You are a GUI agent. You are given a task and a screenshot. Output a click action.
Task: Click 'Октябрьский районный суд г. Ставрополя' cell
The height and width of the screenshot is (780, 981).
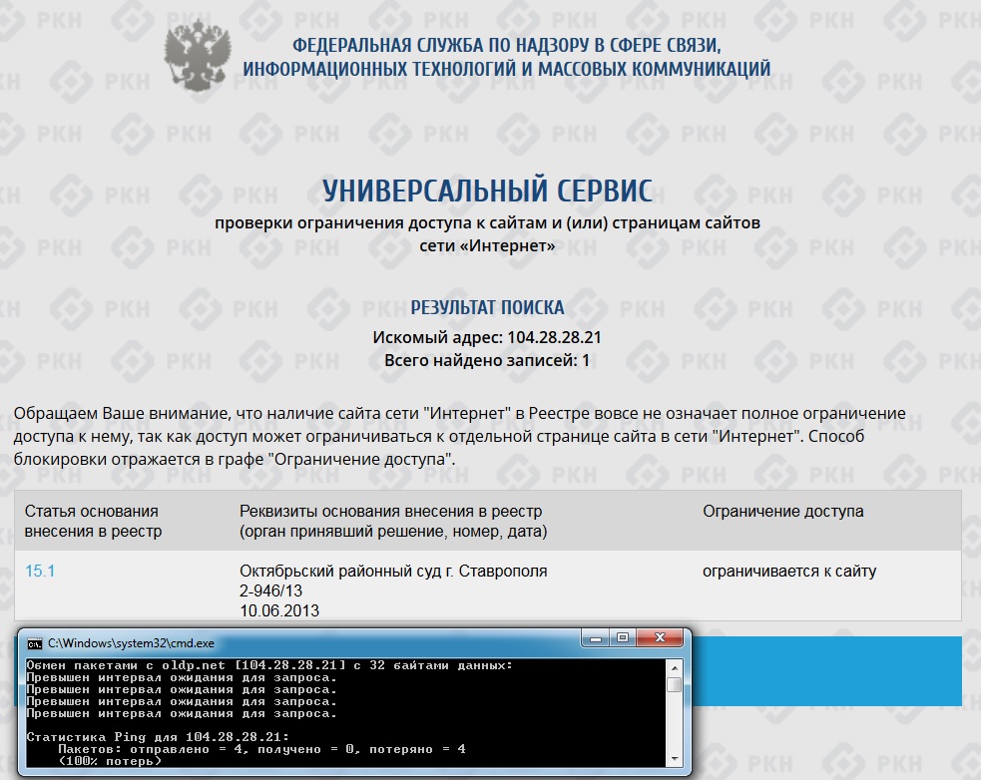click(393, 572)
